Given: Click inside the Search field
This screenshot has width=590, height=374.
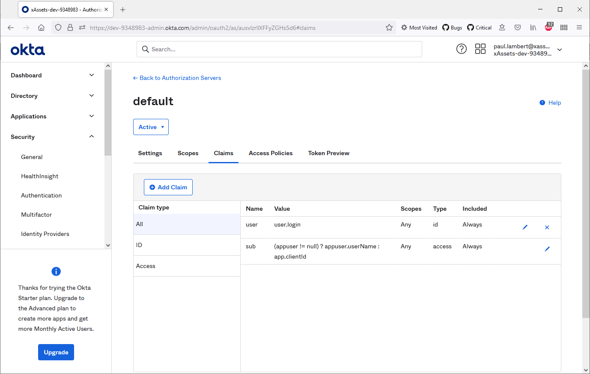Looking at the screenshot, I should coord(279,49).
